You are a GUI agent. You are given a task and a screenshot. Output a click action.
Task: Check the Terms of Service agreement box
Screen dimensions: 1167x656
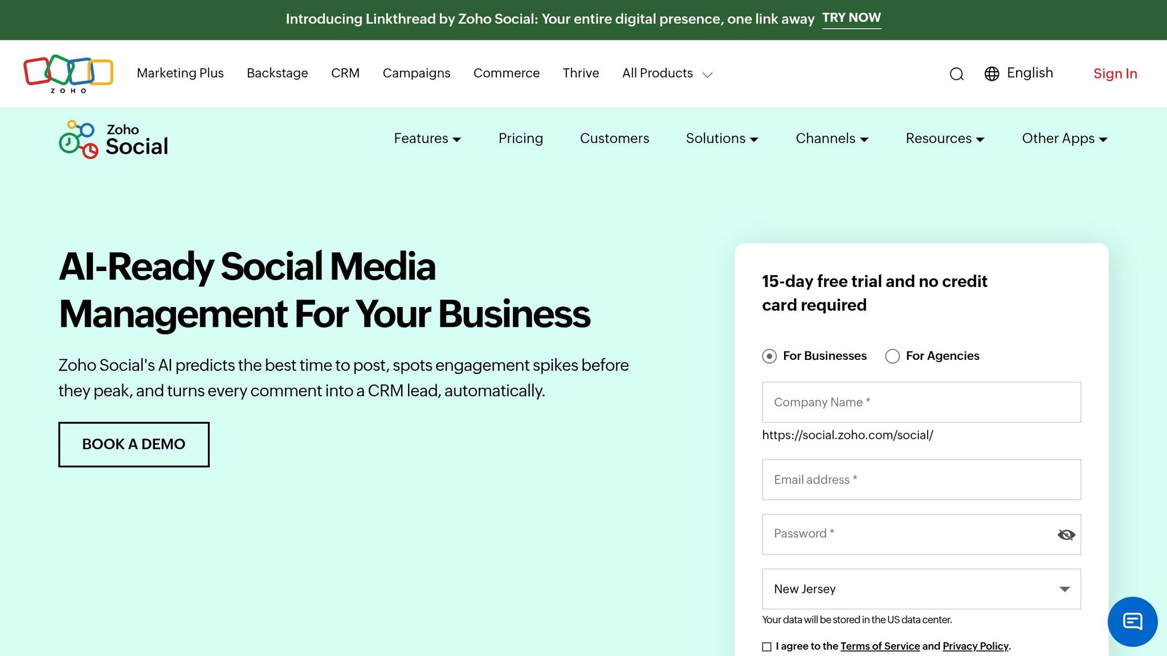point(767,646)
